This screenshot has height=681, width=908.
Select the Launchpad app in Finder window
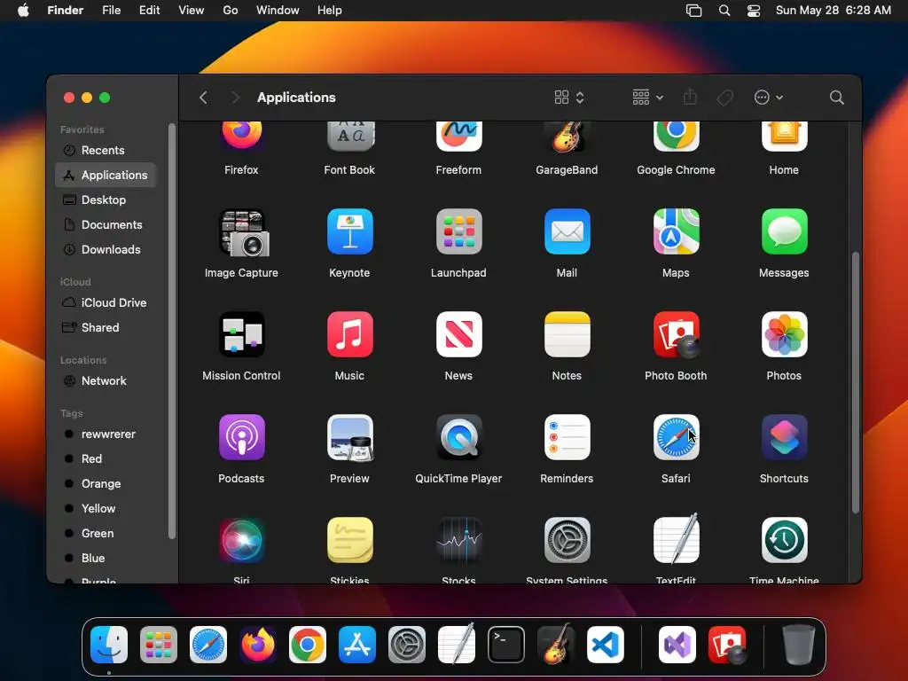tap(458, 231)
